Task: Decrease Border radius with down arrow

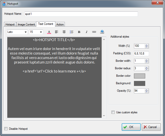Action: (146, 69)
